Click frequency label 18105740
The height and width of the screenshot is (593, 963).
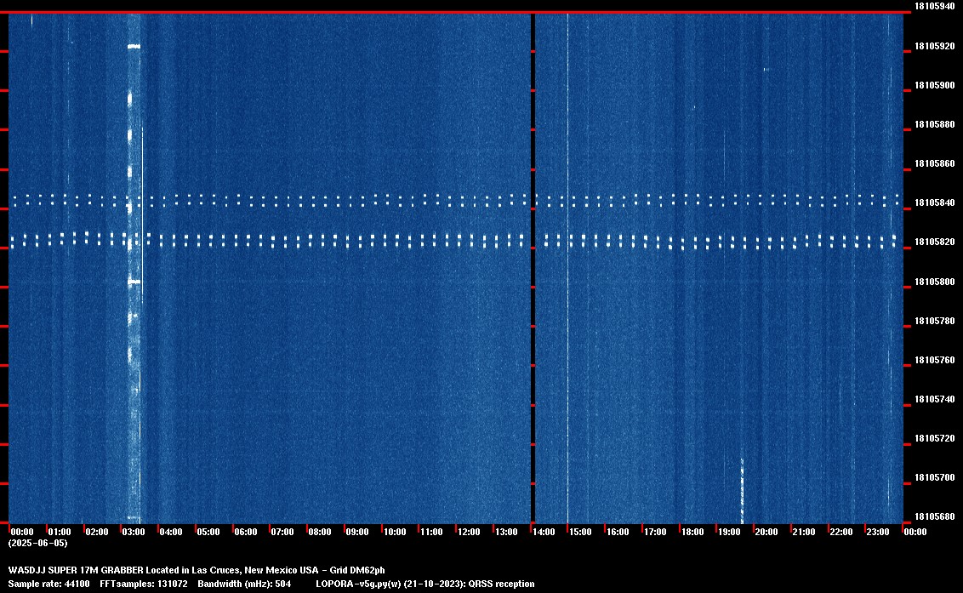coord(934,399)
